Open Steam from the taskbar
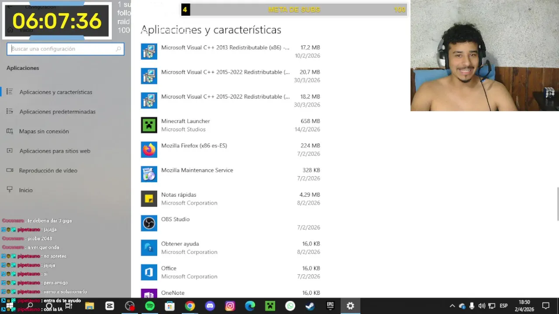This screenshot has height=314, width=559. click(310, 306)
